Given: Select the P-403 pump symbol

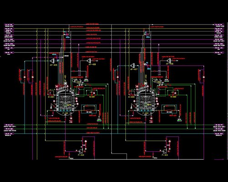Looking at the screenshot, I should (x=80, y=151).
